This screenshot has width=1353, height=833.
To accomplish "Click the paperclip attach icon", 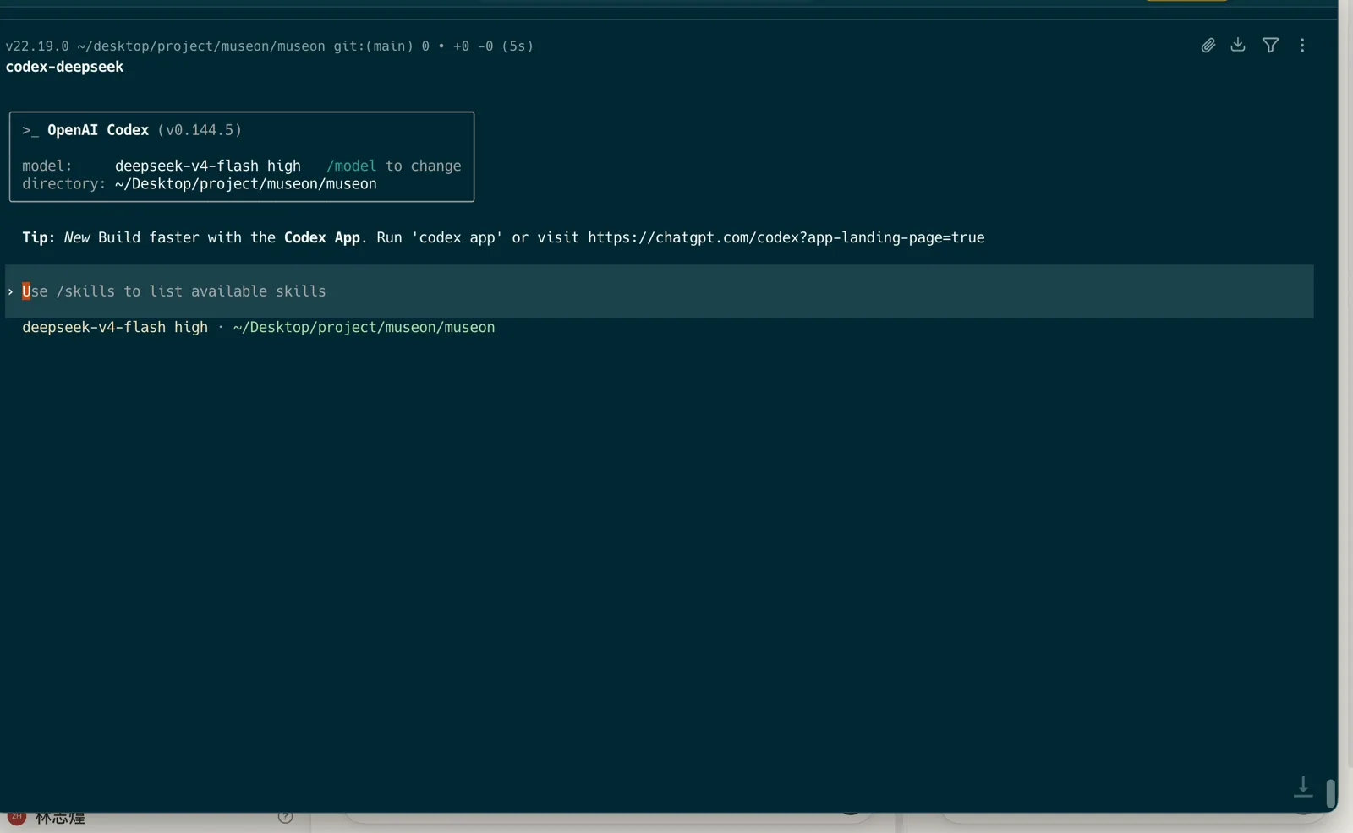I will tap(1208, 46).
